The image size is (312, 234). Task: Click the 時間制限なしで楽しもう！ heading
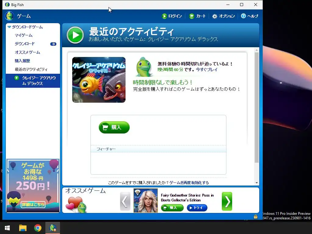(163, 82)
